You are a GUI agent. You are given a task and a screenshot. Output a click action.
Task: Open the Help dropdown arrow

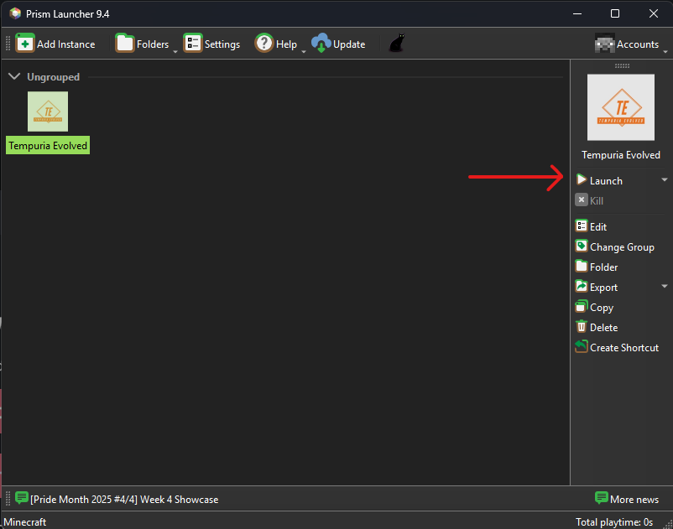click(x=304, y=51)
